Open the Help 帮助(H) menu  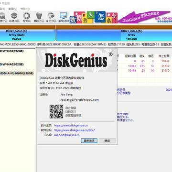tap(25, 9)
